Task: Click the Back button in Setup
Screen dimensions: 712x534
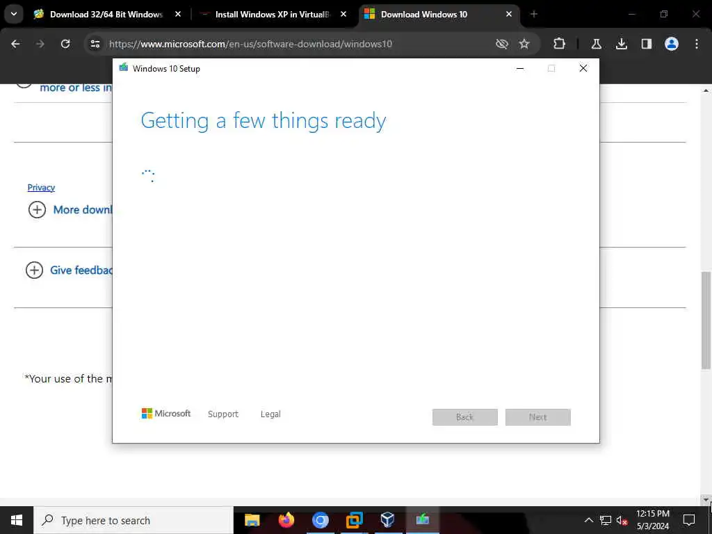Action: pyautogui.click(x=465, y=417)
